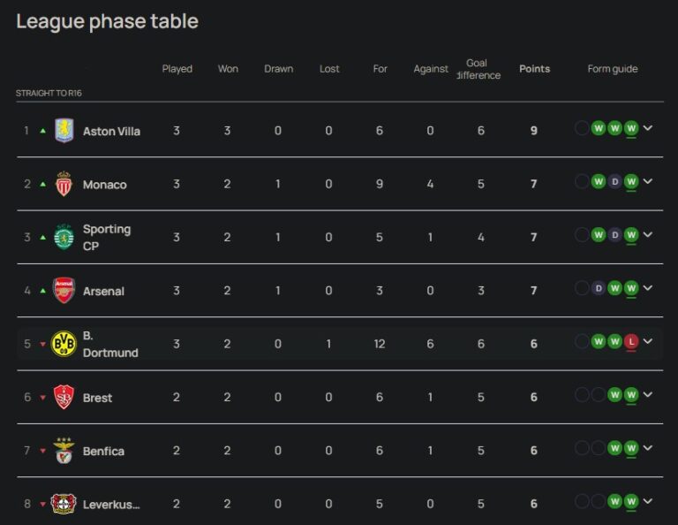Click the Form guide column header

tap(612, 69)
